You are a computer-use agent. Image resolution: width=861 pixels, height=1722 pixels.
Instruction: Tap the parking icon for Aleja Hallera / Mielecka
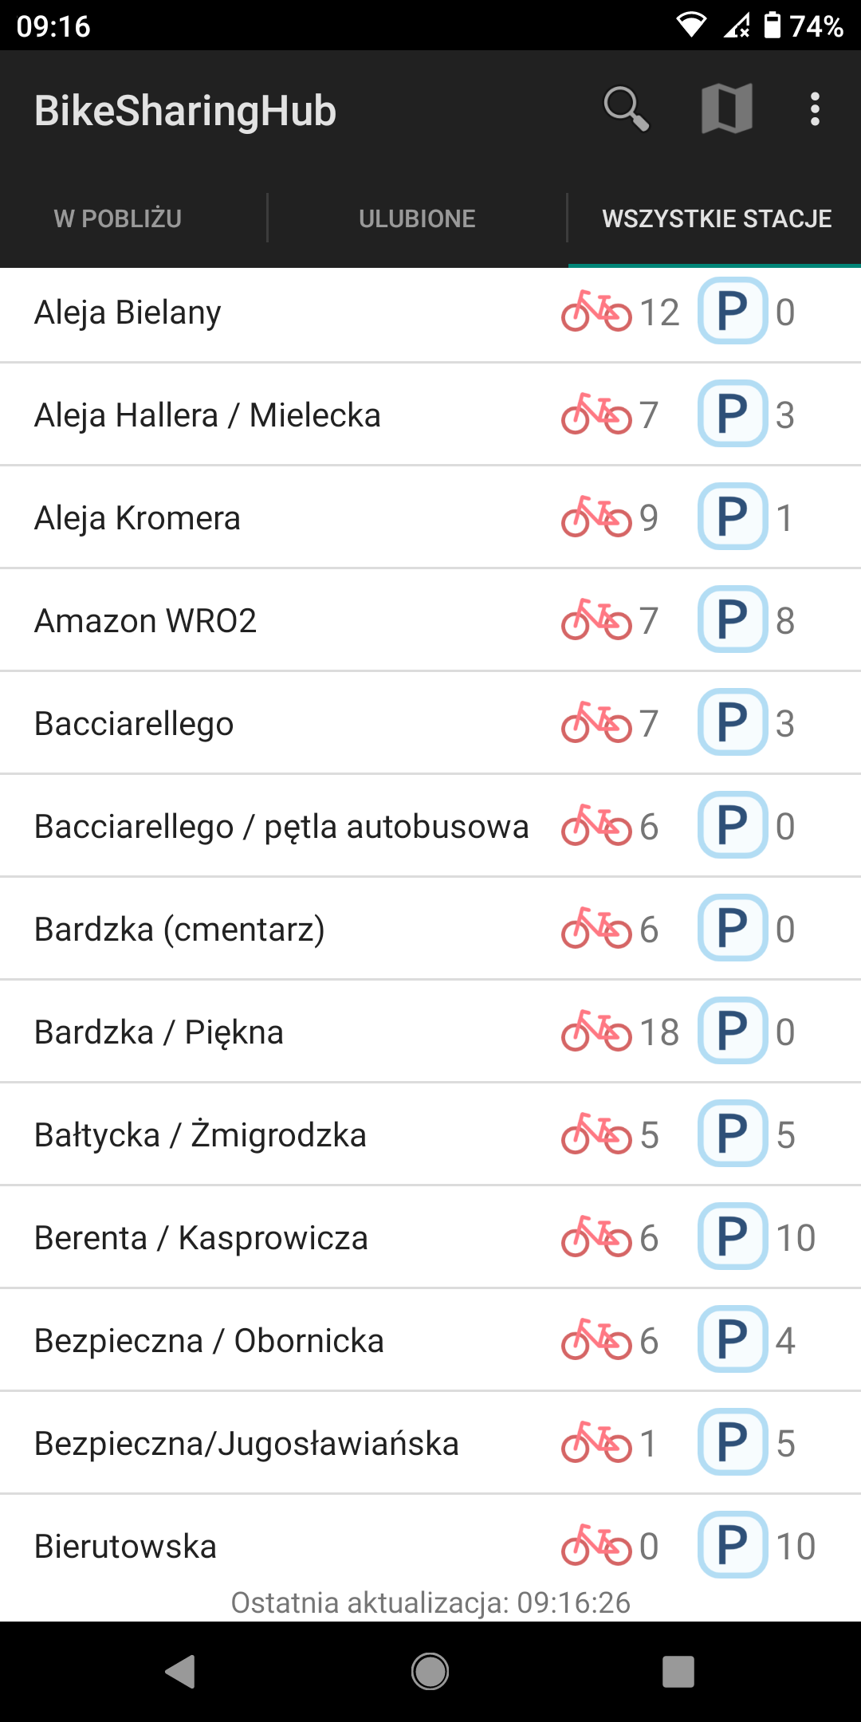pos(733,415)
